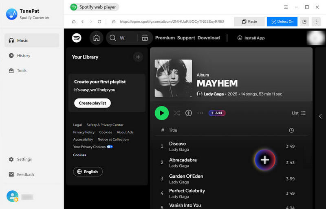Open the Support link

(x=186, y=38)
